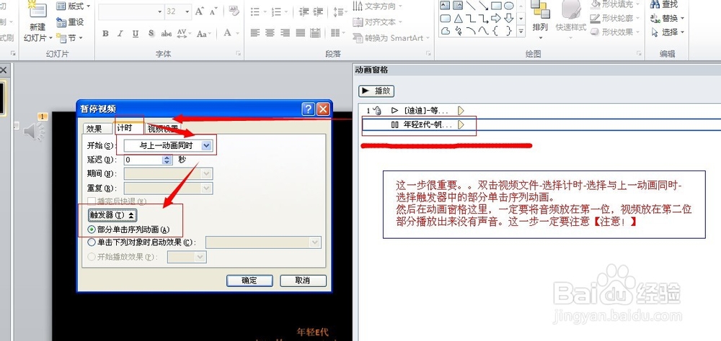Align text right
Image resolution: width=721 pixels, height=341 pixels.
point(285,33)
